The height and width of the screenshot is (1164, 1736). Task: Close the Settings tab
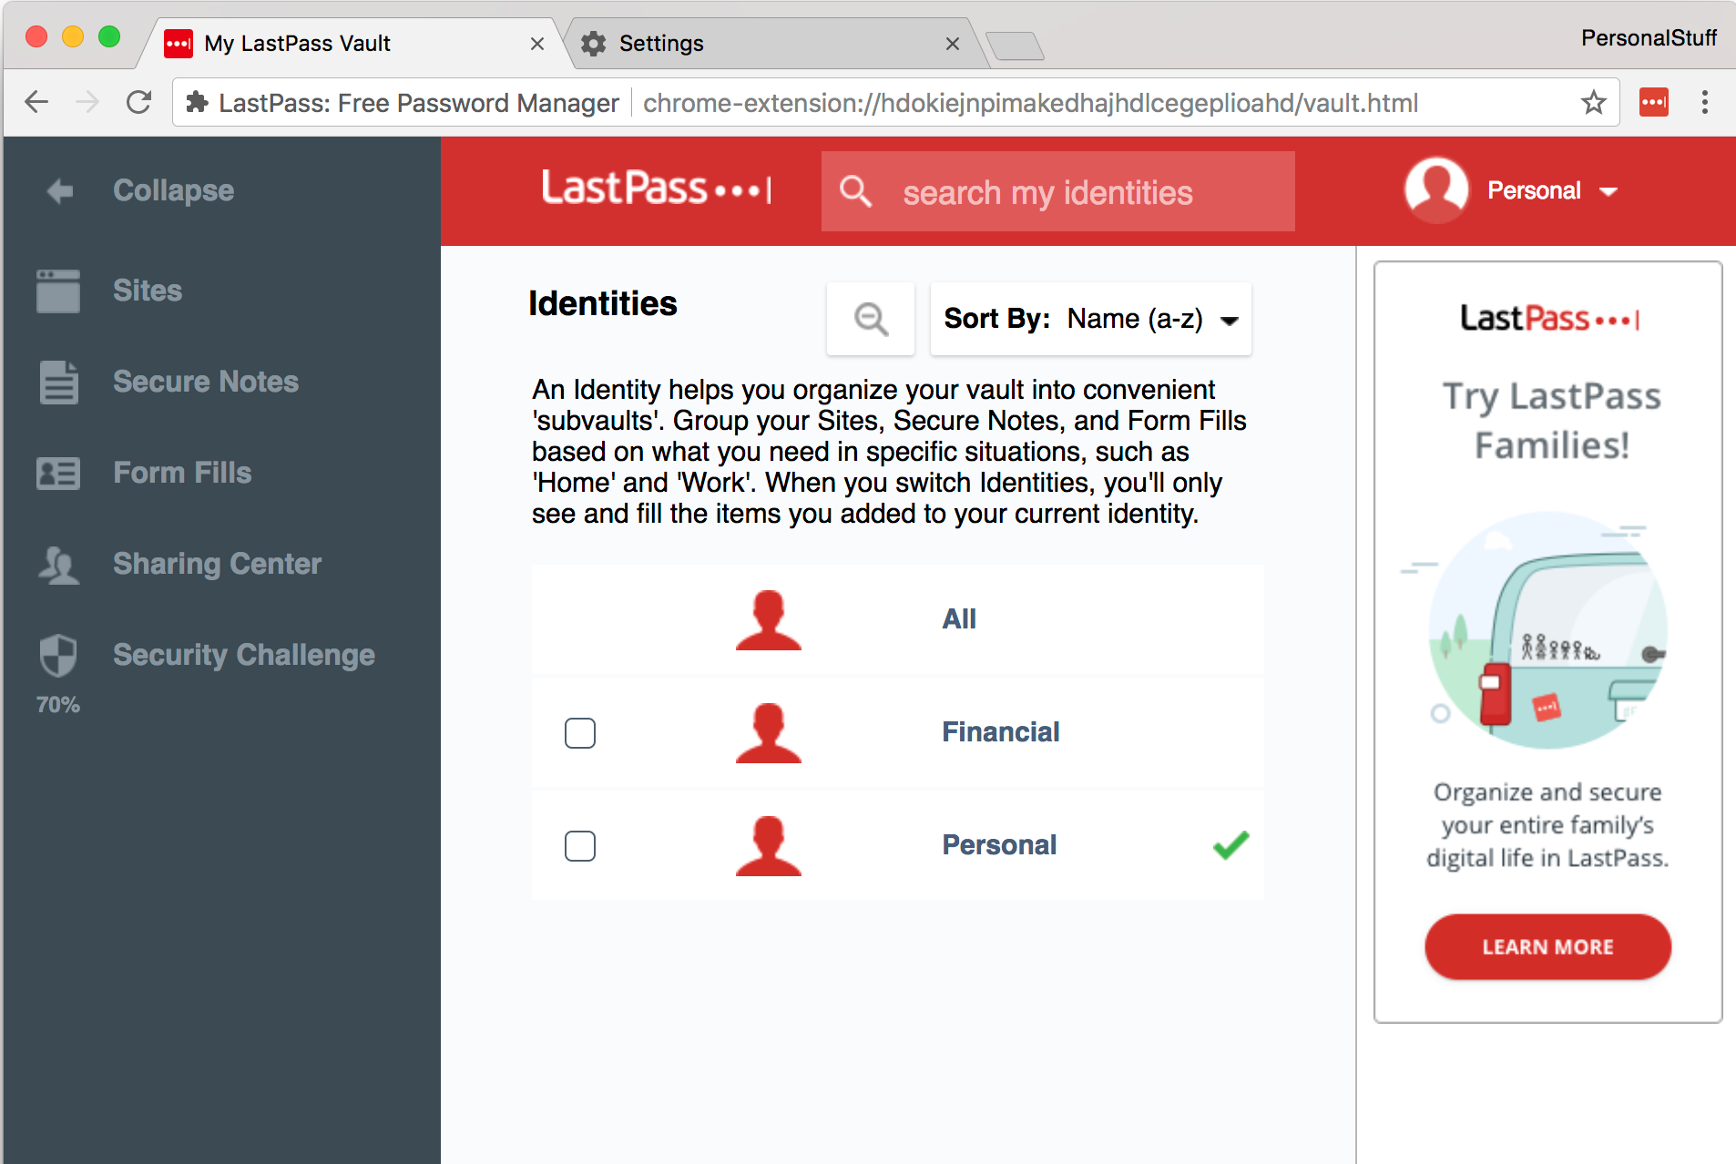tap(953, 44)
